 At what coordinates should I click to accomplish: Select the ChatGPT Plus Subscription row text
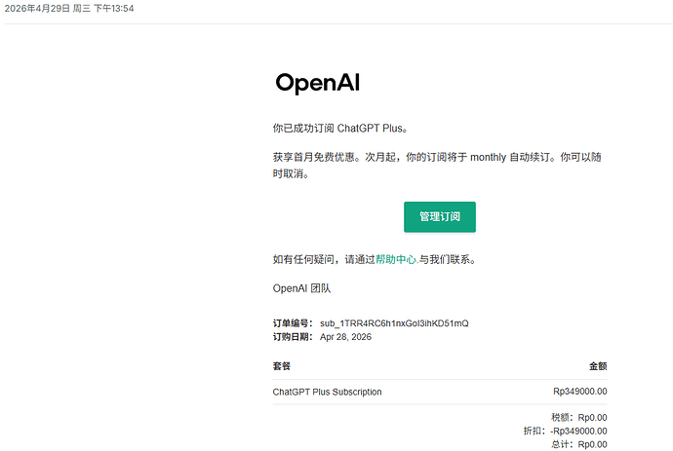pos(327,392)
